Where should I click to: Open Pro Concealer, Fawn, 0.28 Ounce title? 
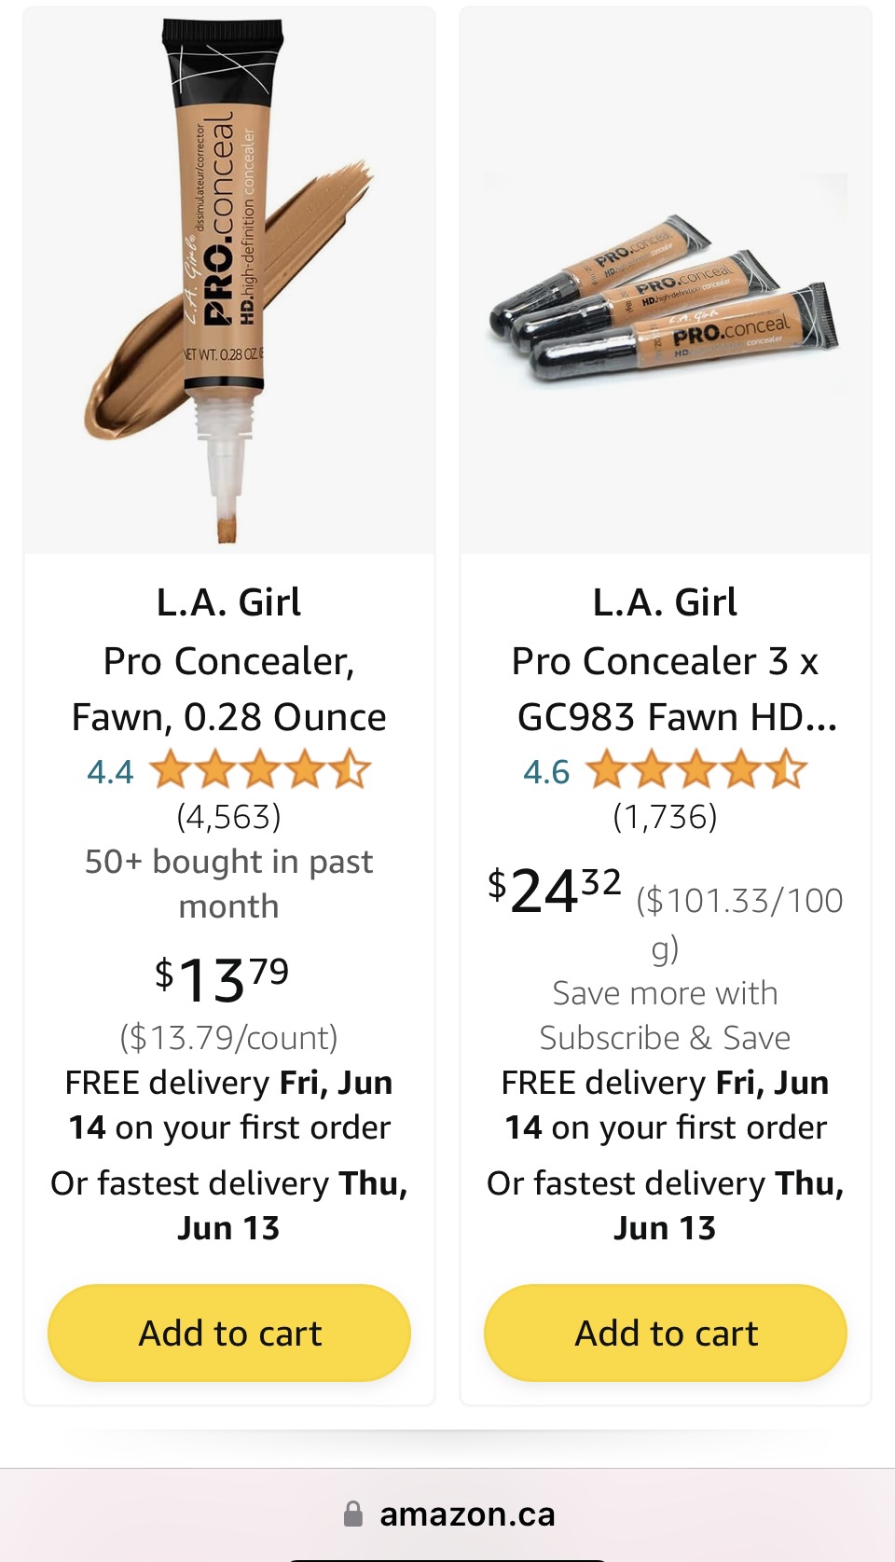pos(228,689)
